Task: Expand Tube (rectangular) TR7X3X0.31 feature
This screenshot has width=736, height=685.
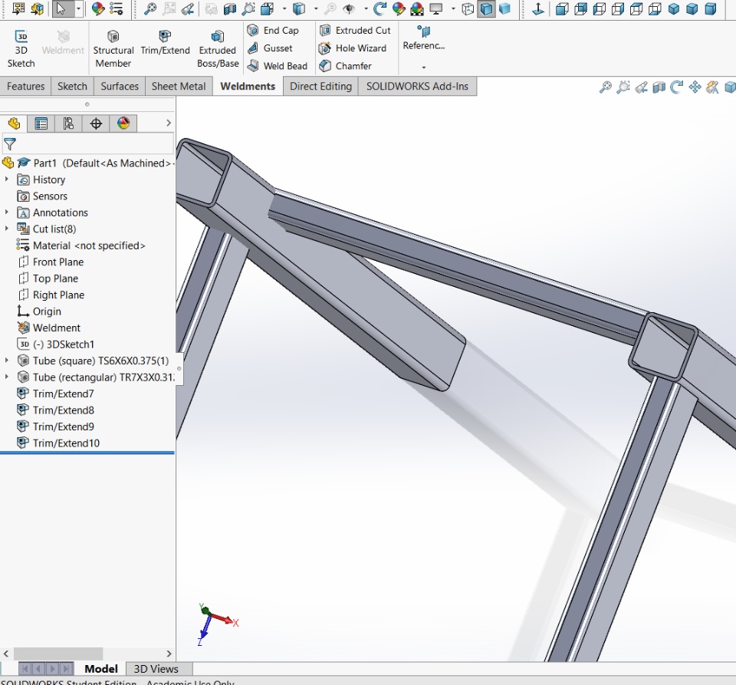Action: tap(7, 377)
